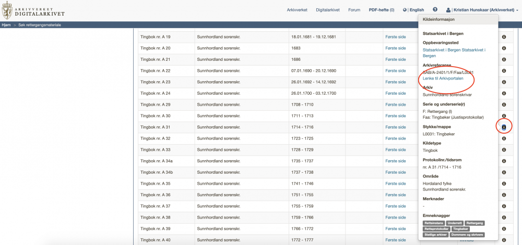Viewport: 522px width, 245px height.
Task: Open info icon for Tingbok nr. A 35
Action: click(504, 183)
